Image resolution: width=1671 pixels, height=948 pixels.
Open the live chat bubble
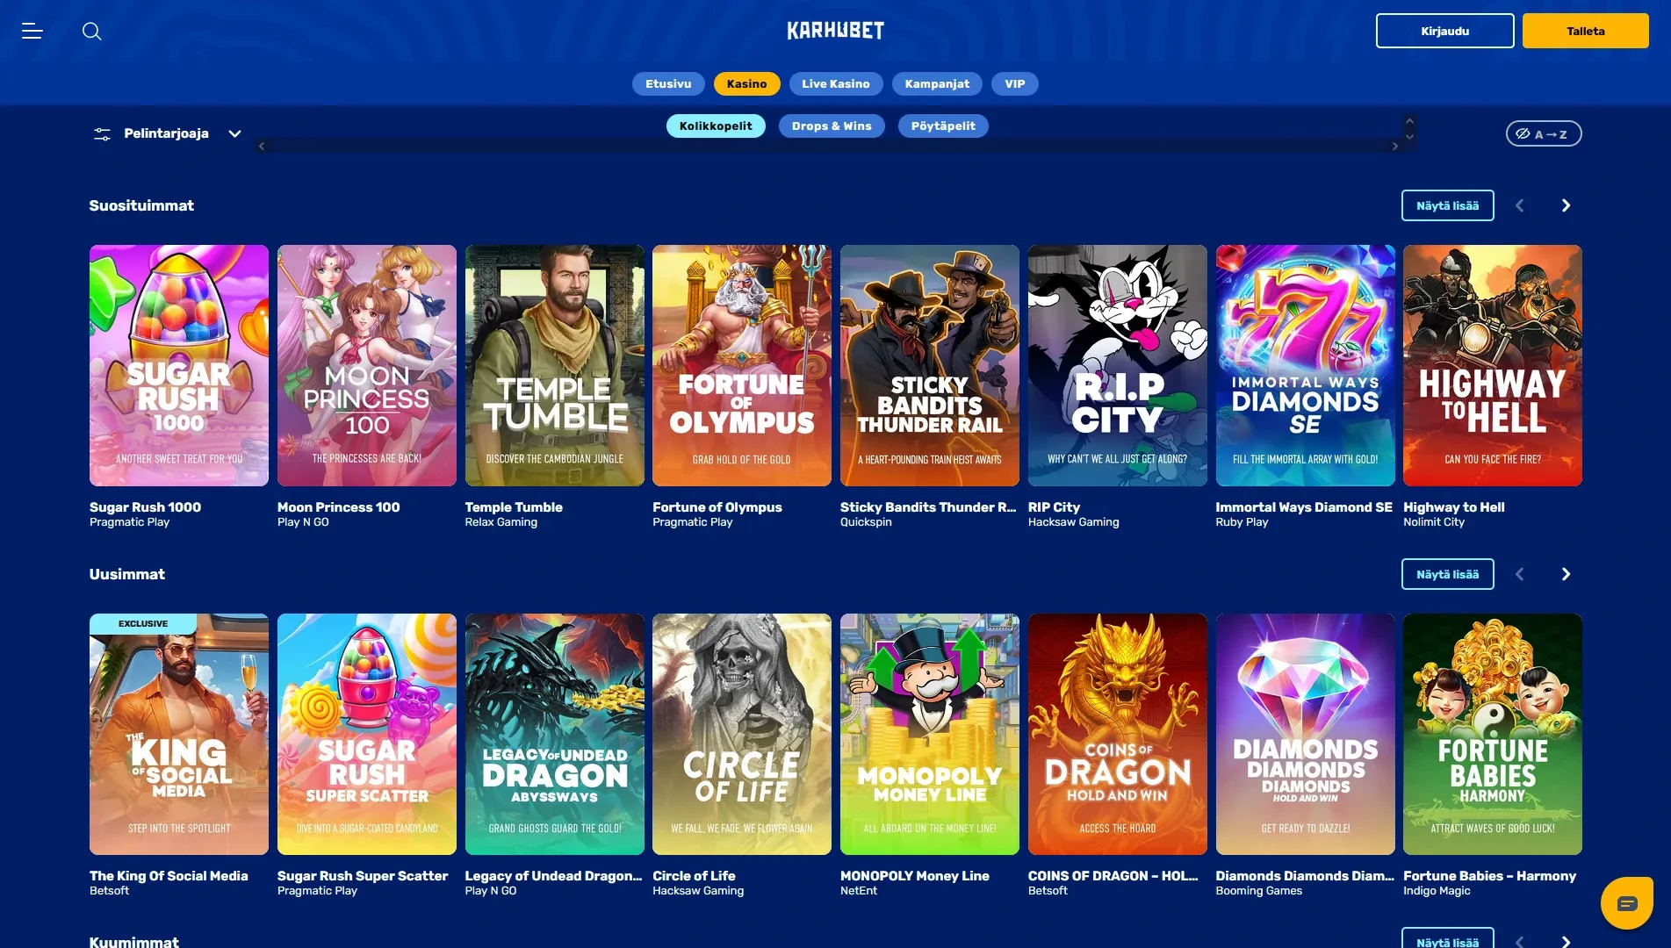(x=1626, y=902)
